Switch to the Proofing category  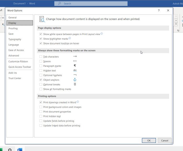coord(13,28)
